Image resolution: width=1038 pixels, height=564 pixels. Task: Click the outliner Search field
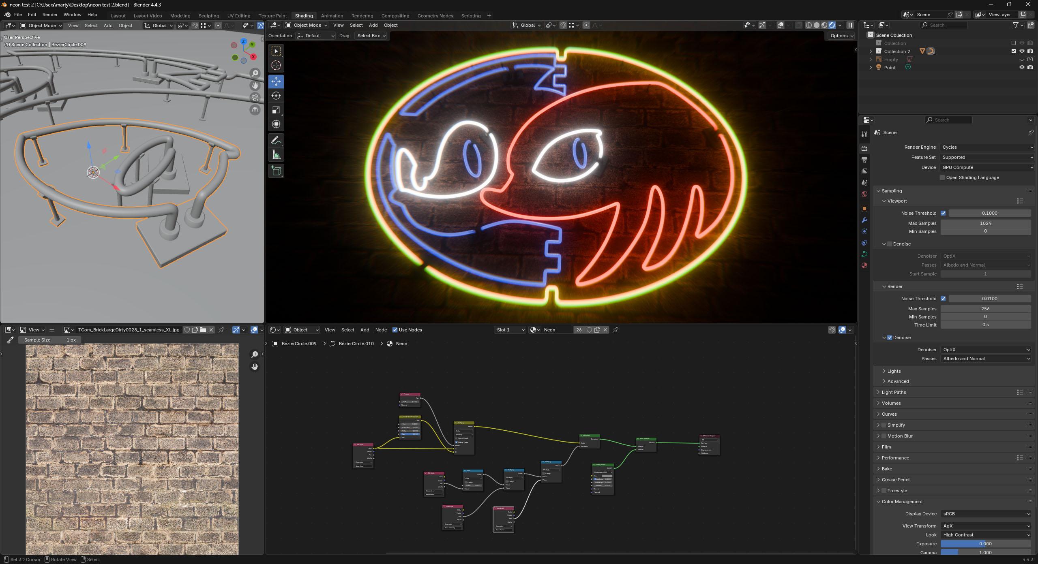tap(944, 25)
